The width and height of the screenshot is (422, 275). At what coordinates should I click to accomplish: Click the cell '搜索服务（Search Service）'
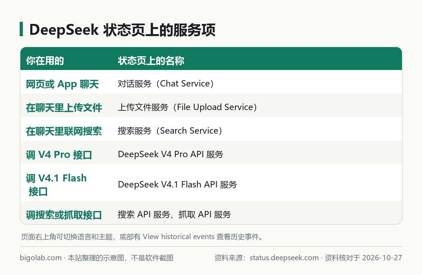[170, 131]
